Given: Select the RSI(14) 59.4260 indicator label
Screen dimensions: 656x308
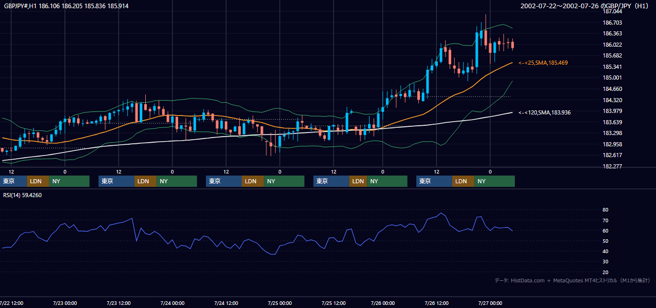Looking at the screenshot, I should pos(23,195).
